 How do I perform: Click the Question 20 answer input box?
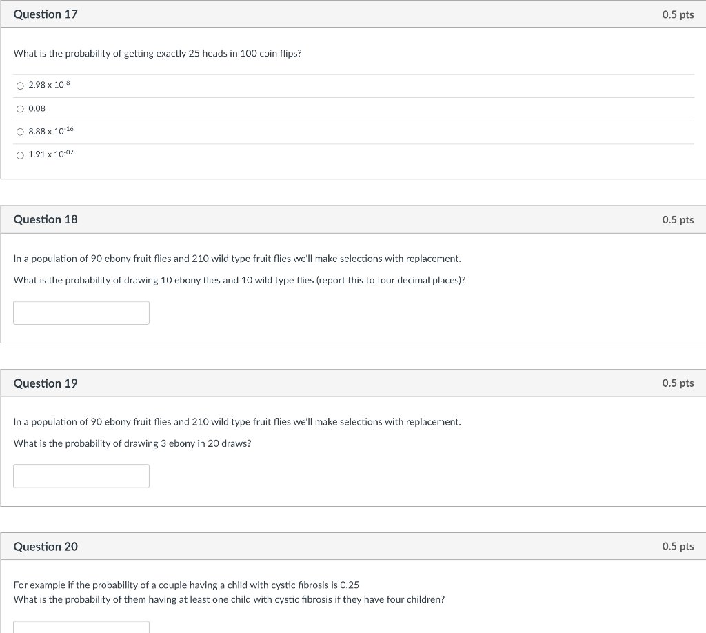coord(81,627)
